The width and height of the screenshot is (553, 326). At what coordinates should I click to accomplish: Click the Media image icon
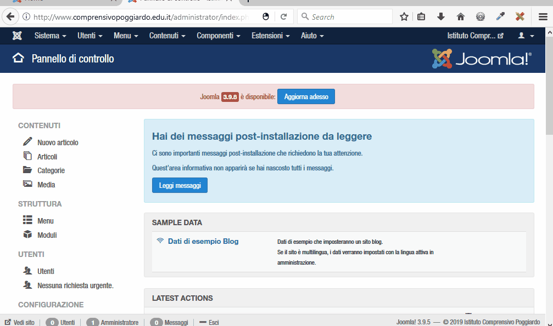click(x=27, y=184)
